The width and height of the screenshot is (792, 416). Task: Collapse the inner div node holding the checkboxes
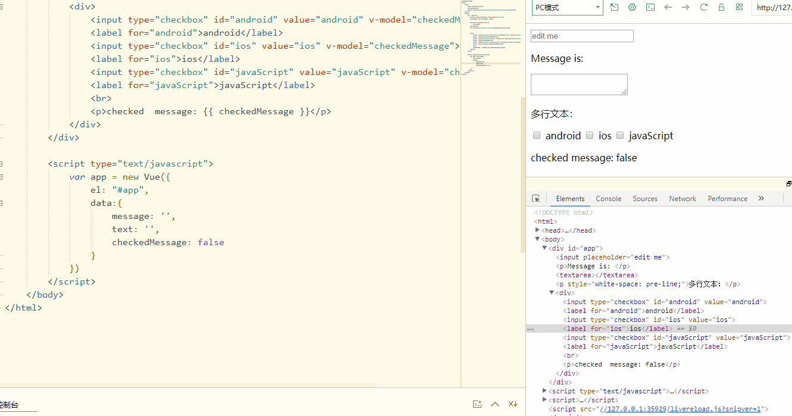[552, 292]
